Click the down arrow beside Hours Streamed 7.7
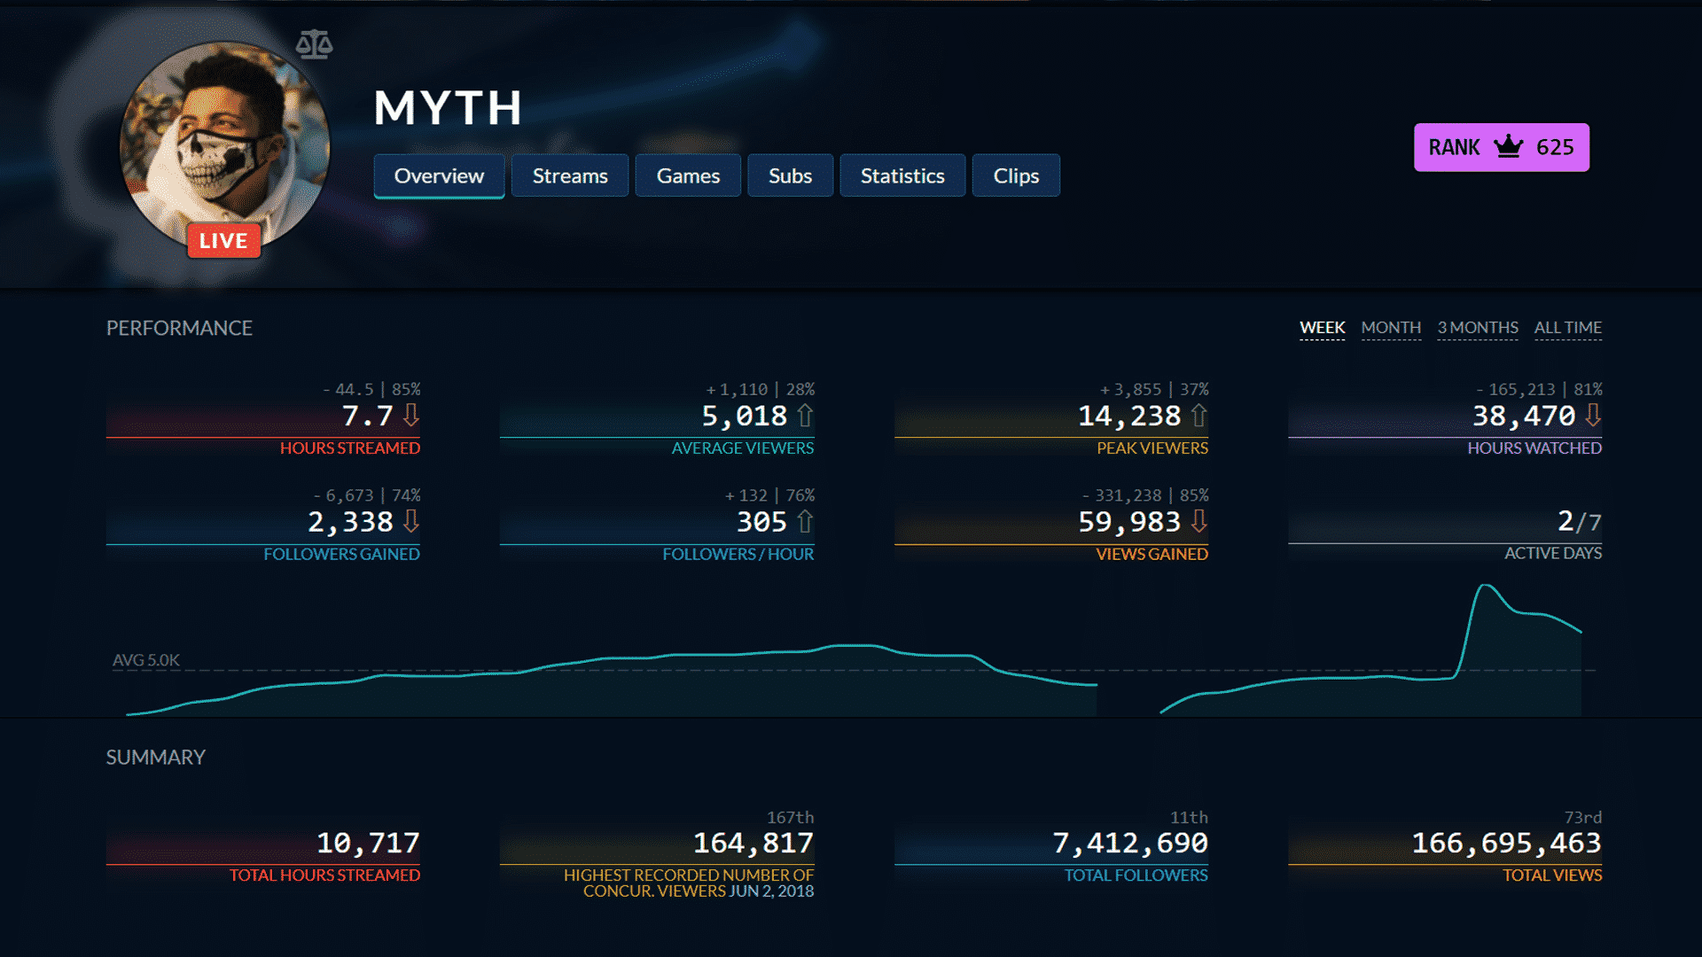This screenshot has width=1702, height=957. (411, 415)
